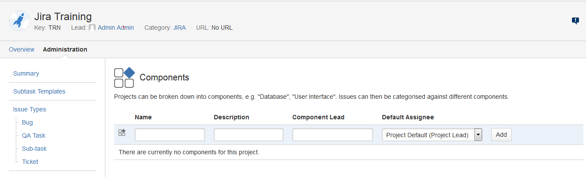Select the Administration tab
The width and height of the screenshot is (586, 177).
click(x=65, y=49)
